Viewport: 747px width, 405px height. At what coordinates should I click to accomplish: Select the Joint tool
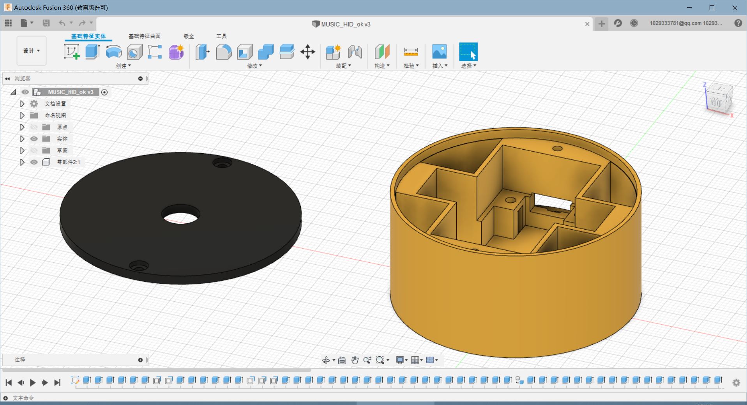pyautogui.click(x=355, y=51)
